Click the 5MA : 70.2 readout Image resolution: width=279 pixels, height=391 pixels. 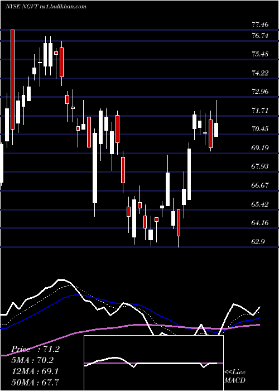point(32,360)
